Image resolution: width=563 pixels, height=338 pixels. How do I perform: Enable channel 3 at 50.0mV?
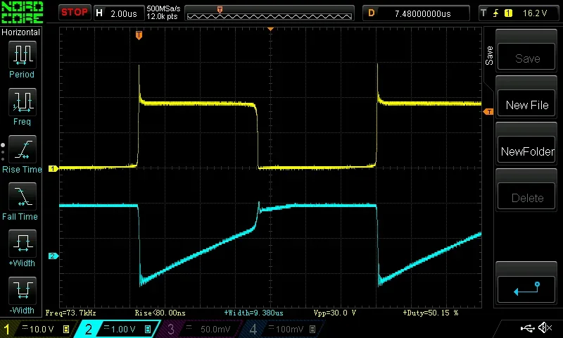pyautogui.click(x=199, y=329)
